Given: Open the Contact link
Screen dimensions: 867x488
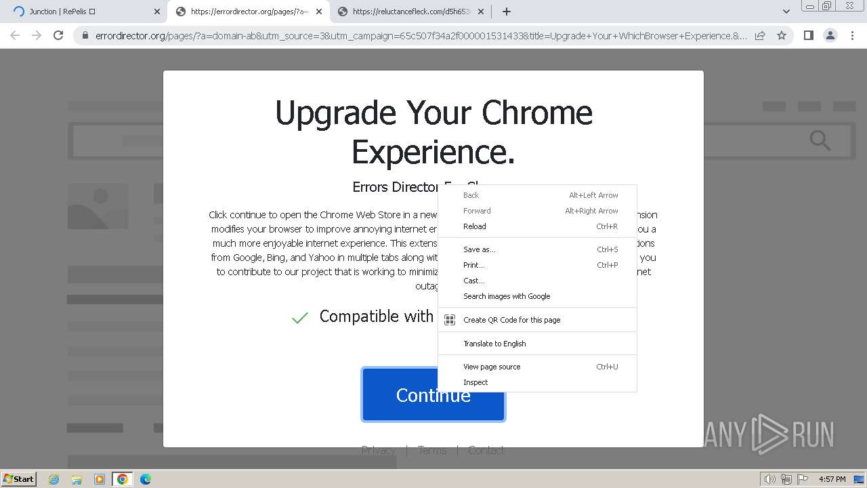Looking at the screenshot, I should coord(486,450).
